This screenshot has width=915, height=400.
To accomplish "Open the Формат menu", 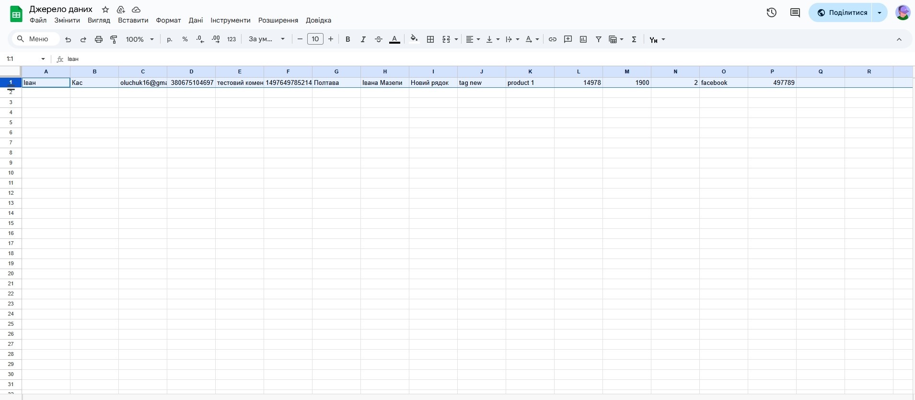I will (168, 20).
